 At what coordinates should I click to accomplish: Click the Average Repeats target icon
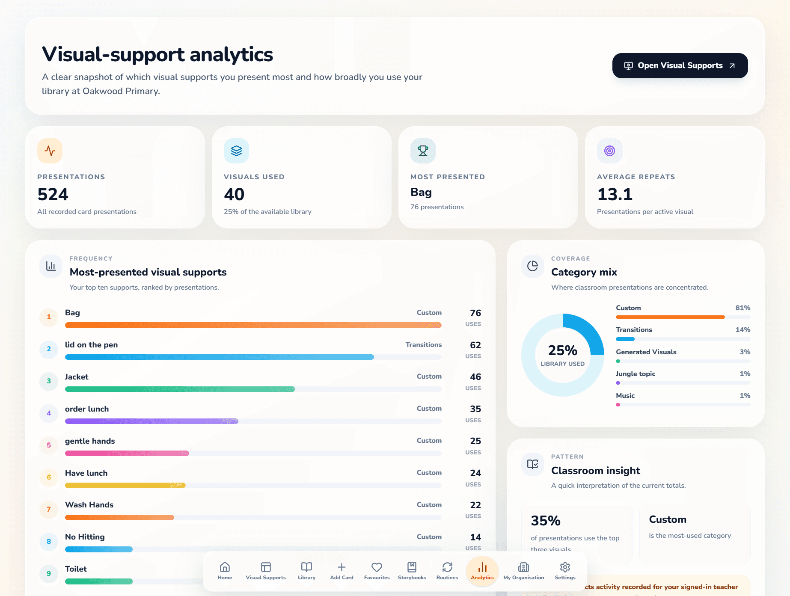[609, 151]
